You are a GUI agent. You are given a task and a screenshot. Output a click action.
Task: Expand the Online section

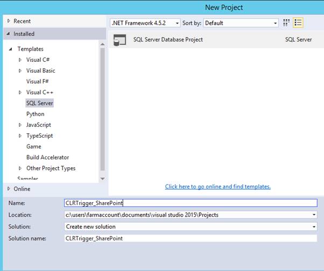[9, 188]
